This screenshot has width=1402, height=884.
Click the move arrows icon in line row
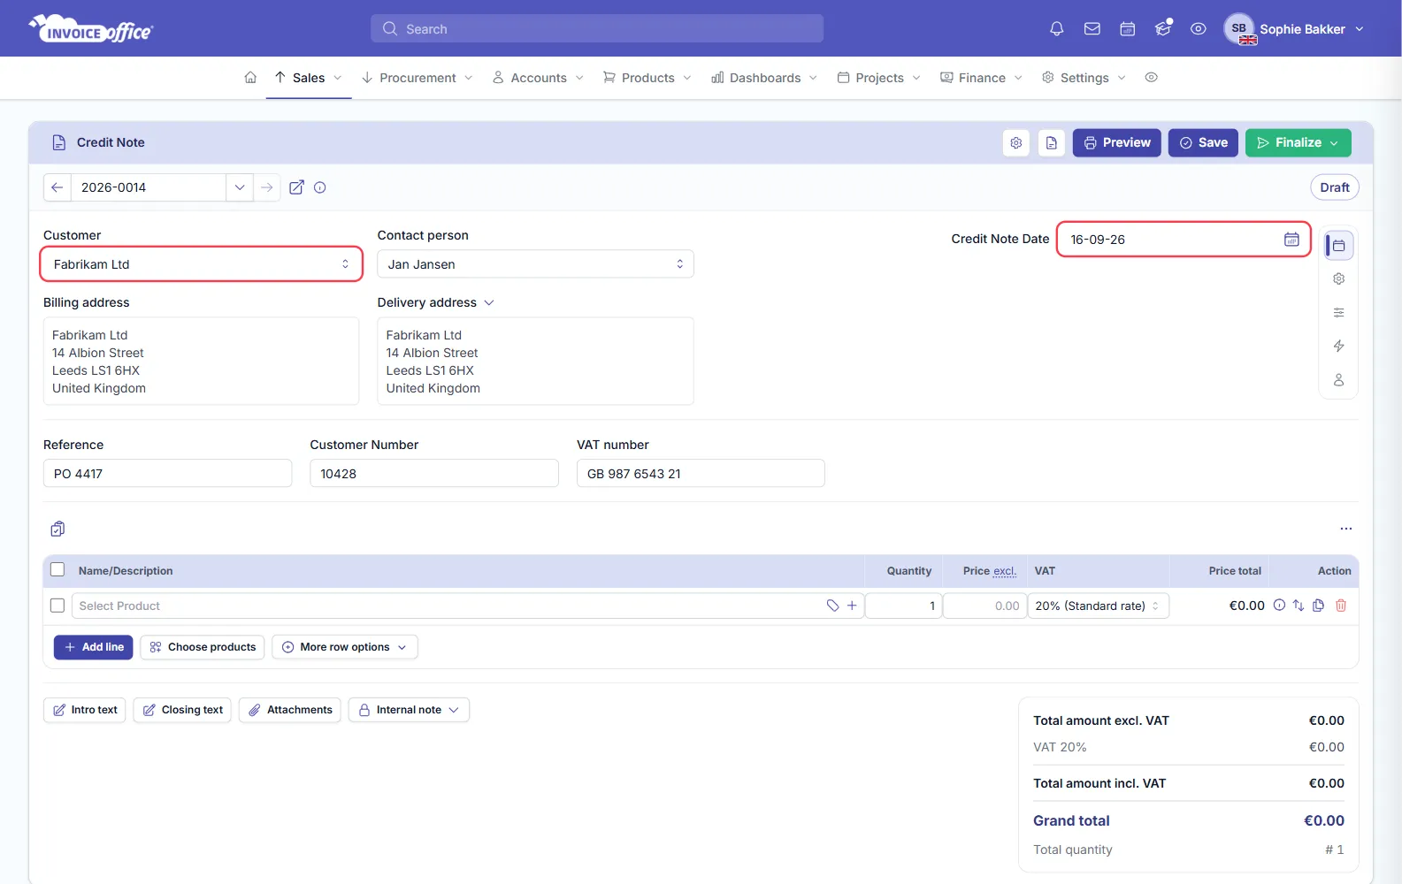coord(1299,606)
